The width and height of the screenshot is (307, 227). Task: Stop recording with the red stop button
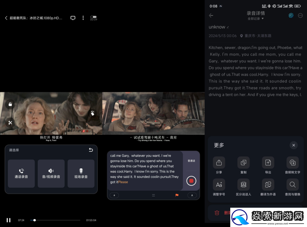click(191, 181)
